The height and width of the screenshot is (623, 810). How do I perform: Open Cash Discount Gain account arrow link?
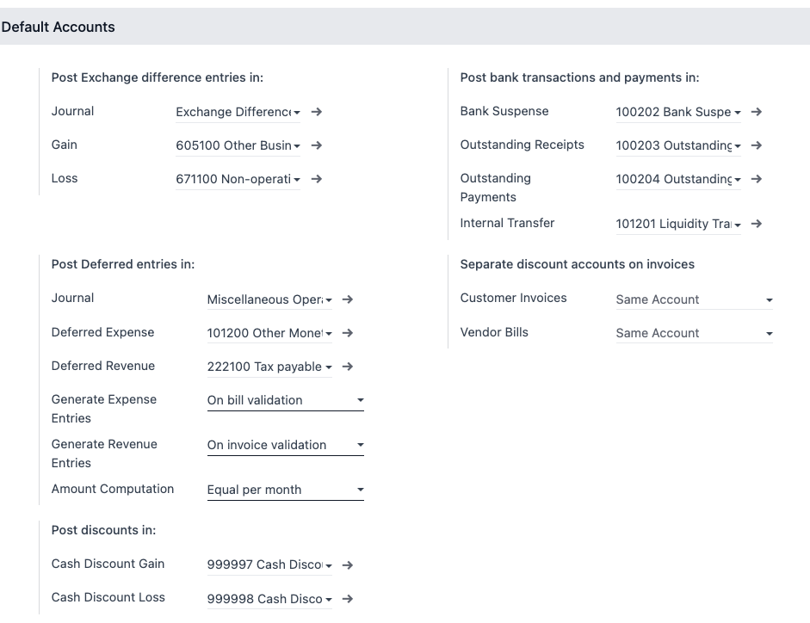click(x=348, y=565)
